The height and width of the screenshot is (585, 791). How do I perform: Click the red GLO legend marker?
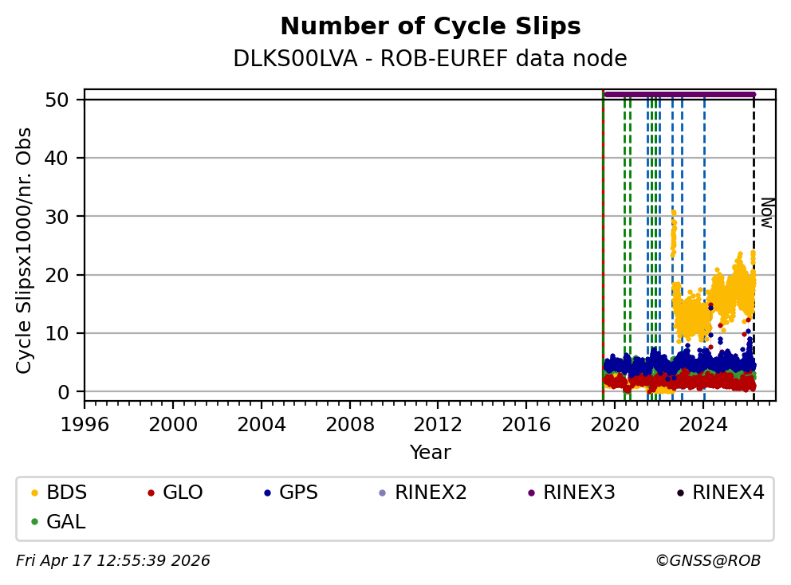tap(150, 493)
